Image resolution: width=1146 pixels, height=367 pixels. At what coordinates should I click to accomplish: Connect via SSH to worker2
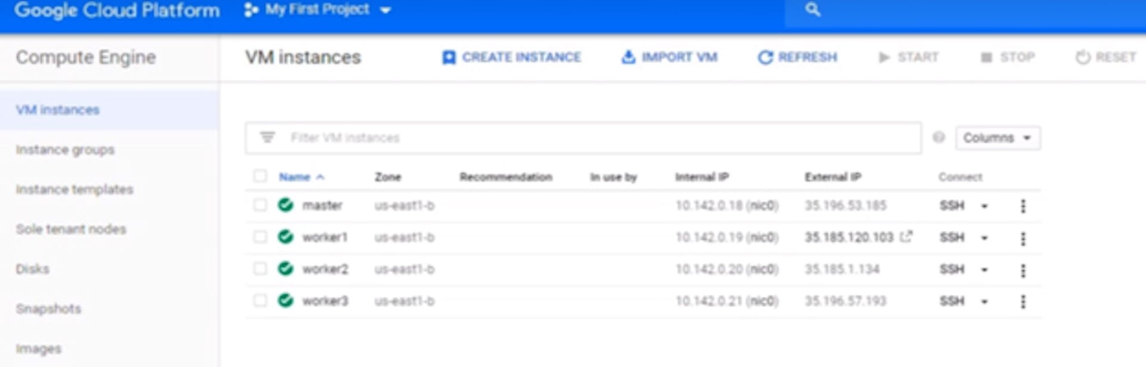[952, 269]
